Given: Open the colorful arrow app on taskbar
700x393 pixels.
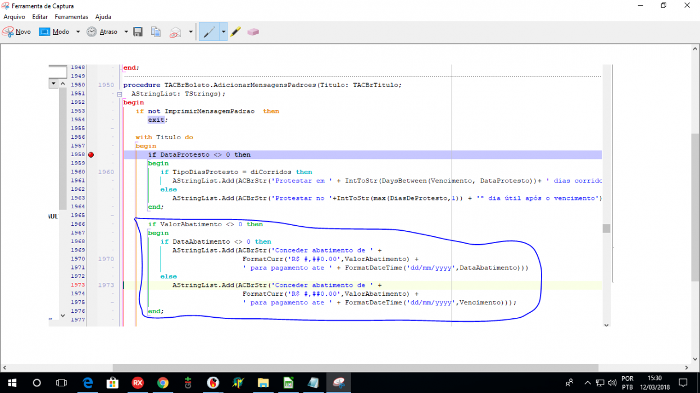Looking at the screenshot, I should click(x=238, y=383).
